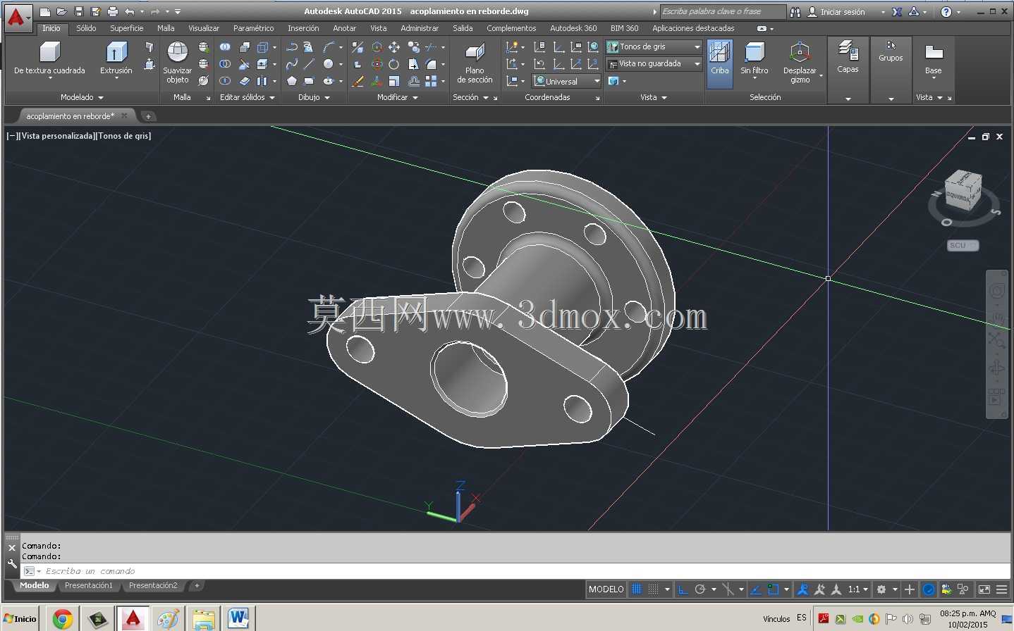Click the volume speaker icon in system tray
Image resolution: width=1014 pixels, height=631 pixels.
tap(908, 619)
